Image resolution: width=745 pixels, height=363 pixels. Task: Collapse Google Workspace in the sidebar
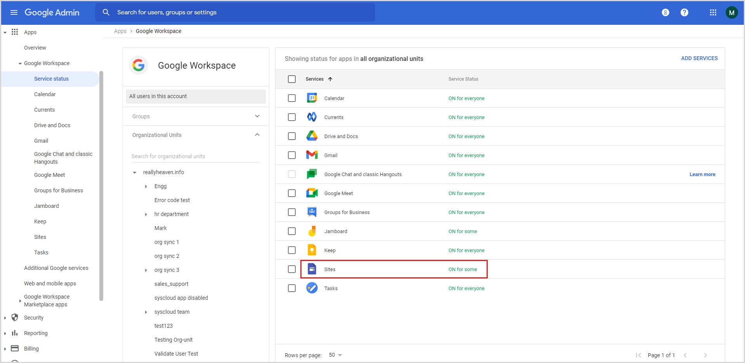[x=20, y=64]
